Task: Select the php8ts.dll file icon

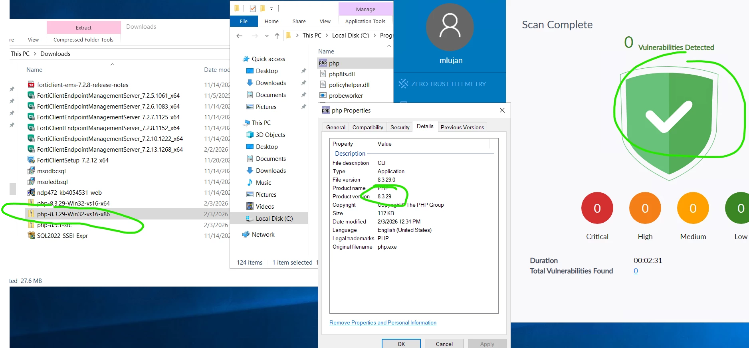Action: [323, 74]
